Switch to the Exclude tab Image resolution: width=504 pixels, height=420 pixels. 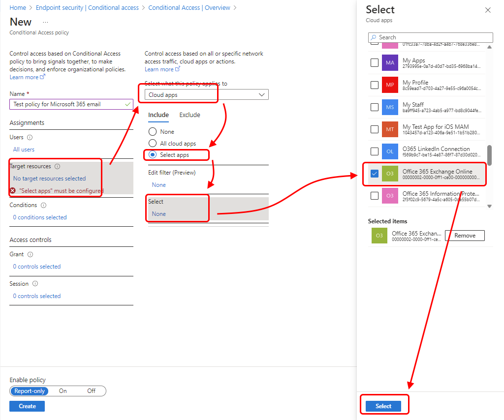pyautogui.click(x=189, y=115)
